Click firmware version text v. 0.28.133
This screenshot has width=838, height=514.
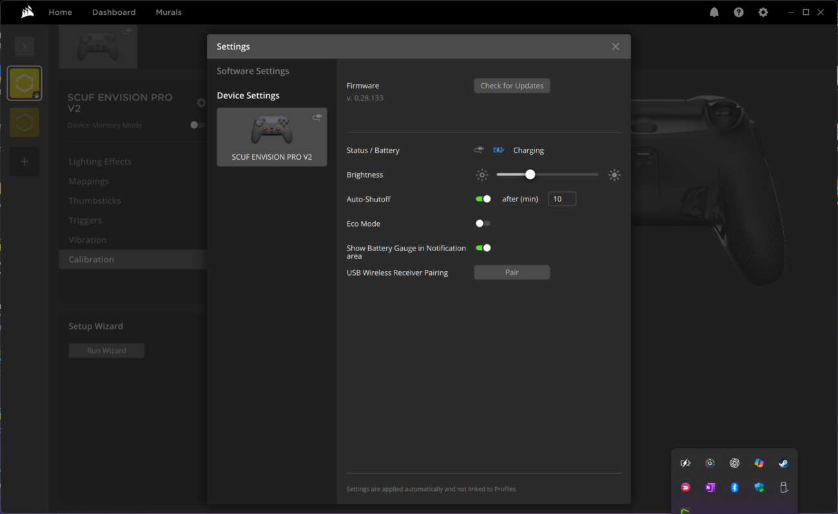[365, 98]
